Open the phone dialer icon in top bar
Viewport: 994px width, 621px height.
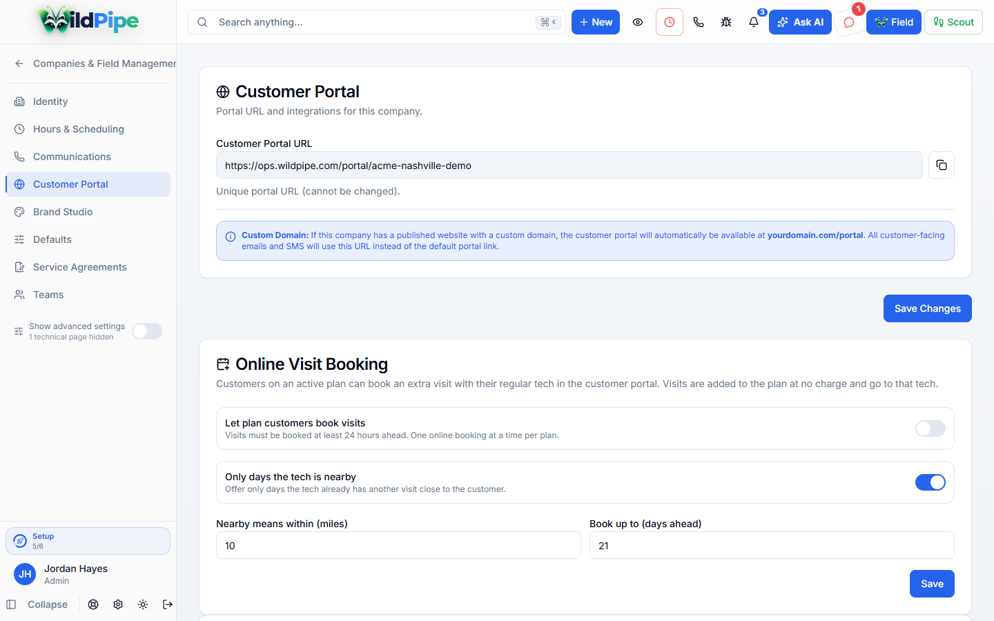tap(699, 22)
